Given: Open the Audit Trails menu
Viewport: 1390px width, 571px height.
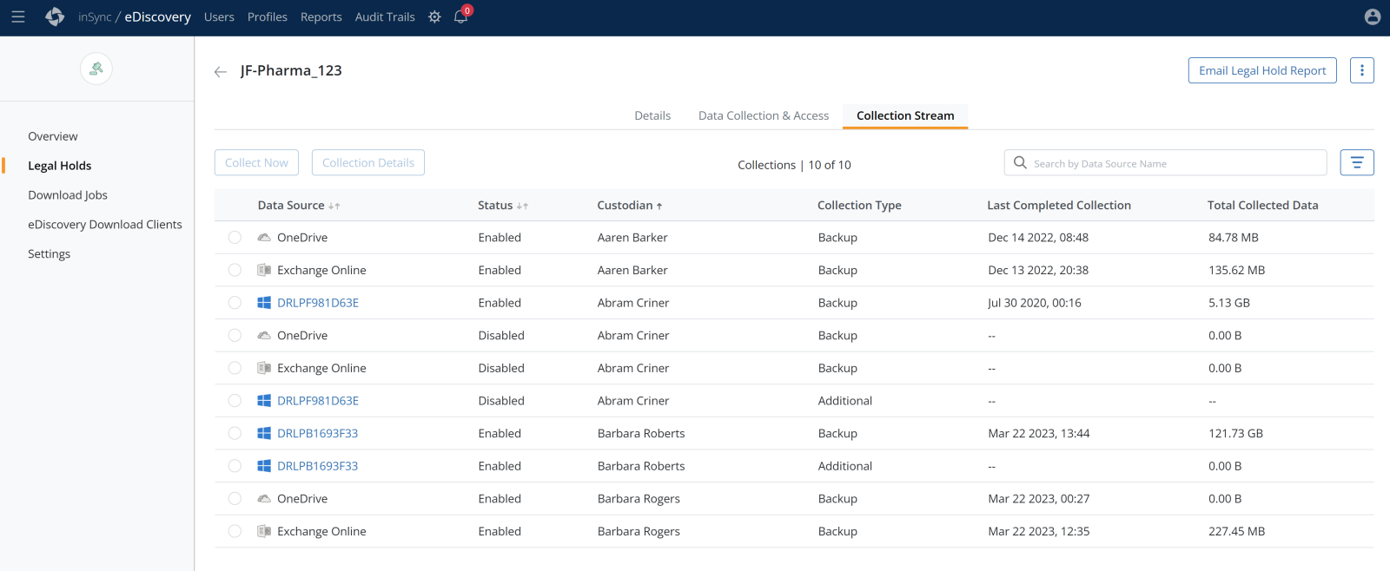Looking at the screenshot, I should click(385, 16).
